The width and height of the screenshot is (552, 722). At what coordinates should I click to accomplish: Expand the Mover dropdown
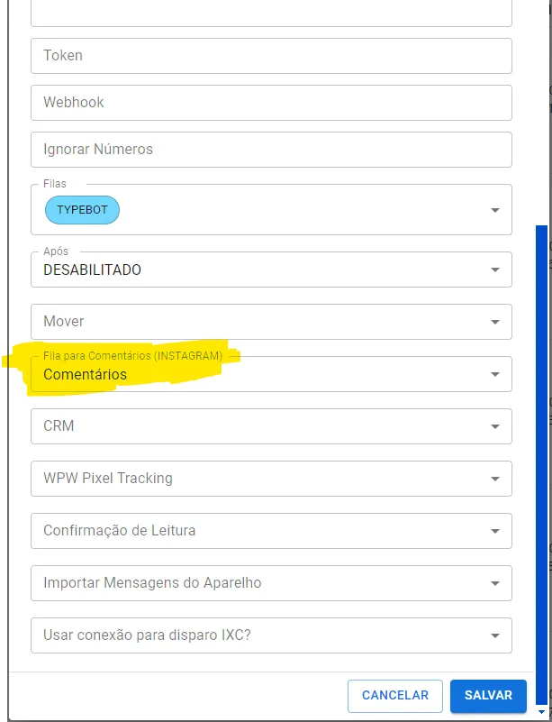coord(271,322)
